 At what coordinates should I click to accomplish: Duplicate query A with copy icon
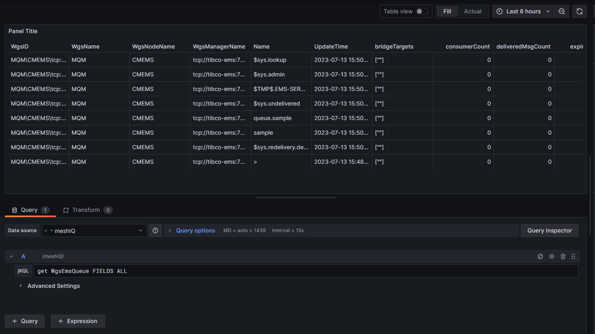540,256
